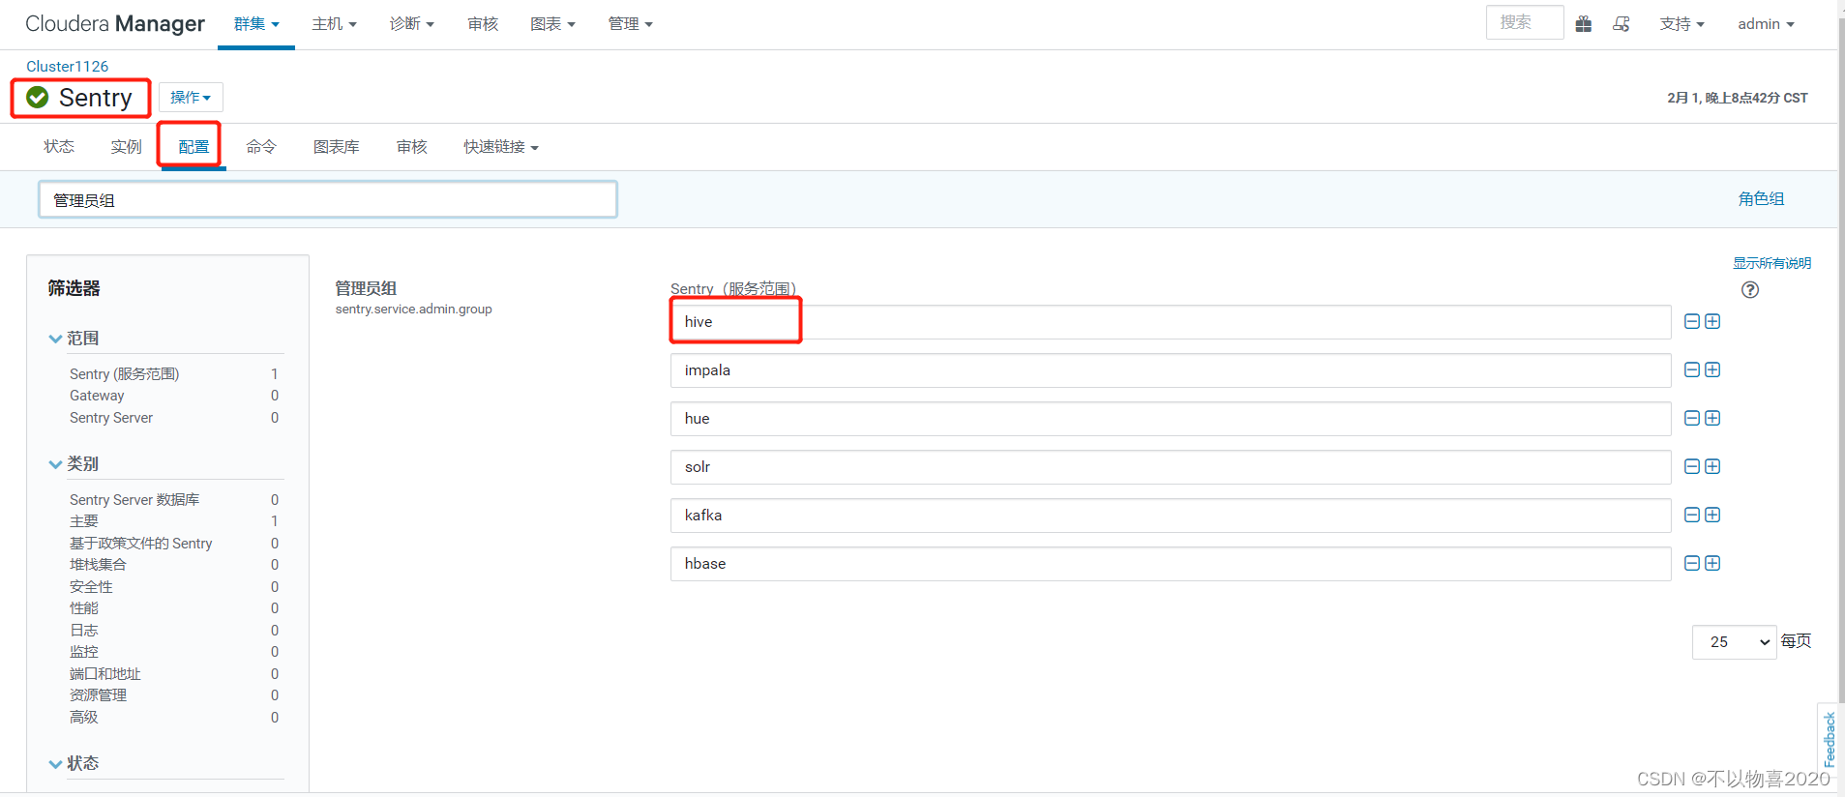
Task: Open the 群集 clusters menu
Action: (x=256, y=24)
